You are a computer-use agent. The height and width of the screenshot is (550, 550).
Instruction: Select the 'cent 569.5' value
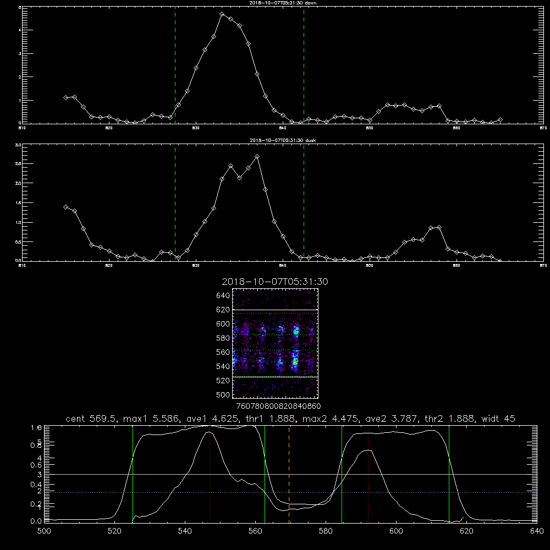tap(92, 419)
